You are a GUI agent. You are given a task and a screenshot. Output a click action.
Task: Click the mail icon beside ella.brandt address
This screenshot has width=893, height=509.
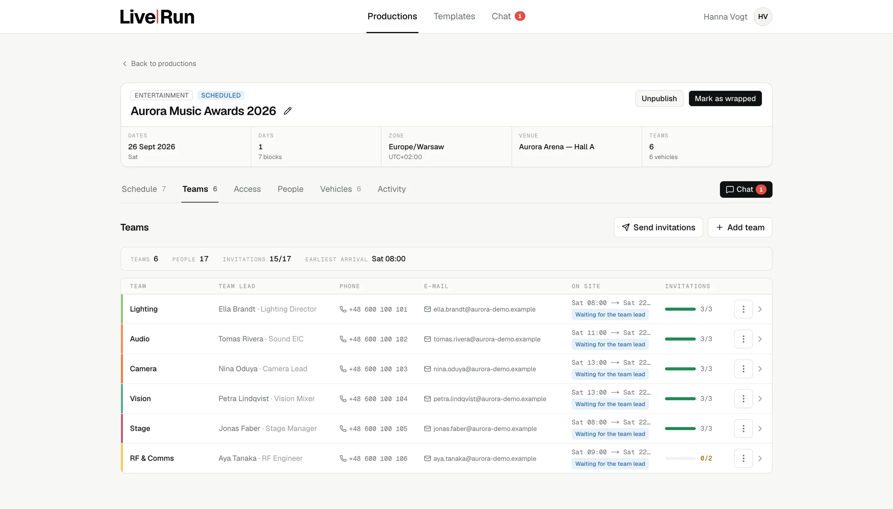[x=428, y=309]
